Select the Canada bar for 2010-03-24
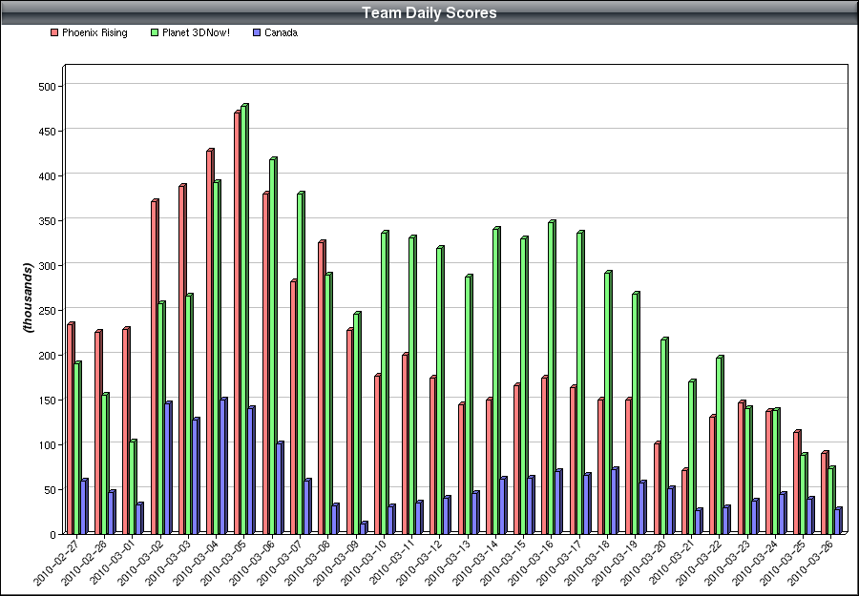 pos(783,513)
